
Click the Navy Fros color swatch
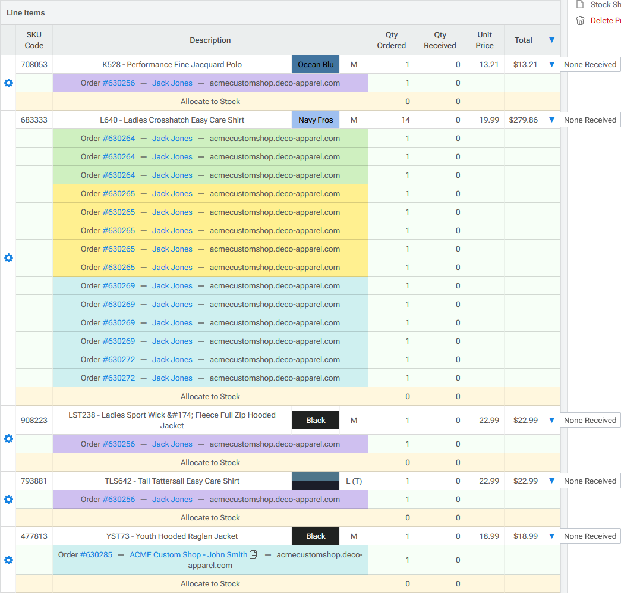click(316, 120)
